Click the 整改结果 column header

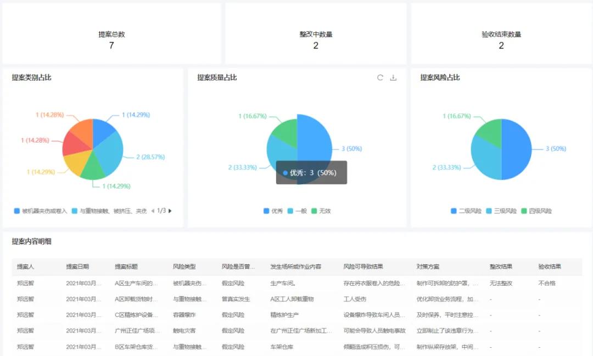click(x=501, y=267)
